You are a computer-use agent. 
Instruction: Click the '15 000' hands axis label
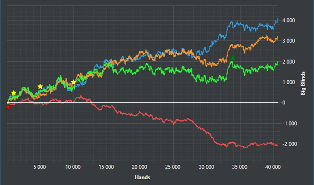click(106, 167)
